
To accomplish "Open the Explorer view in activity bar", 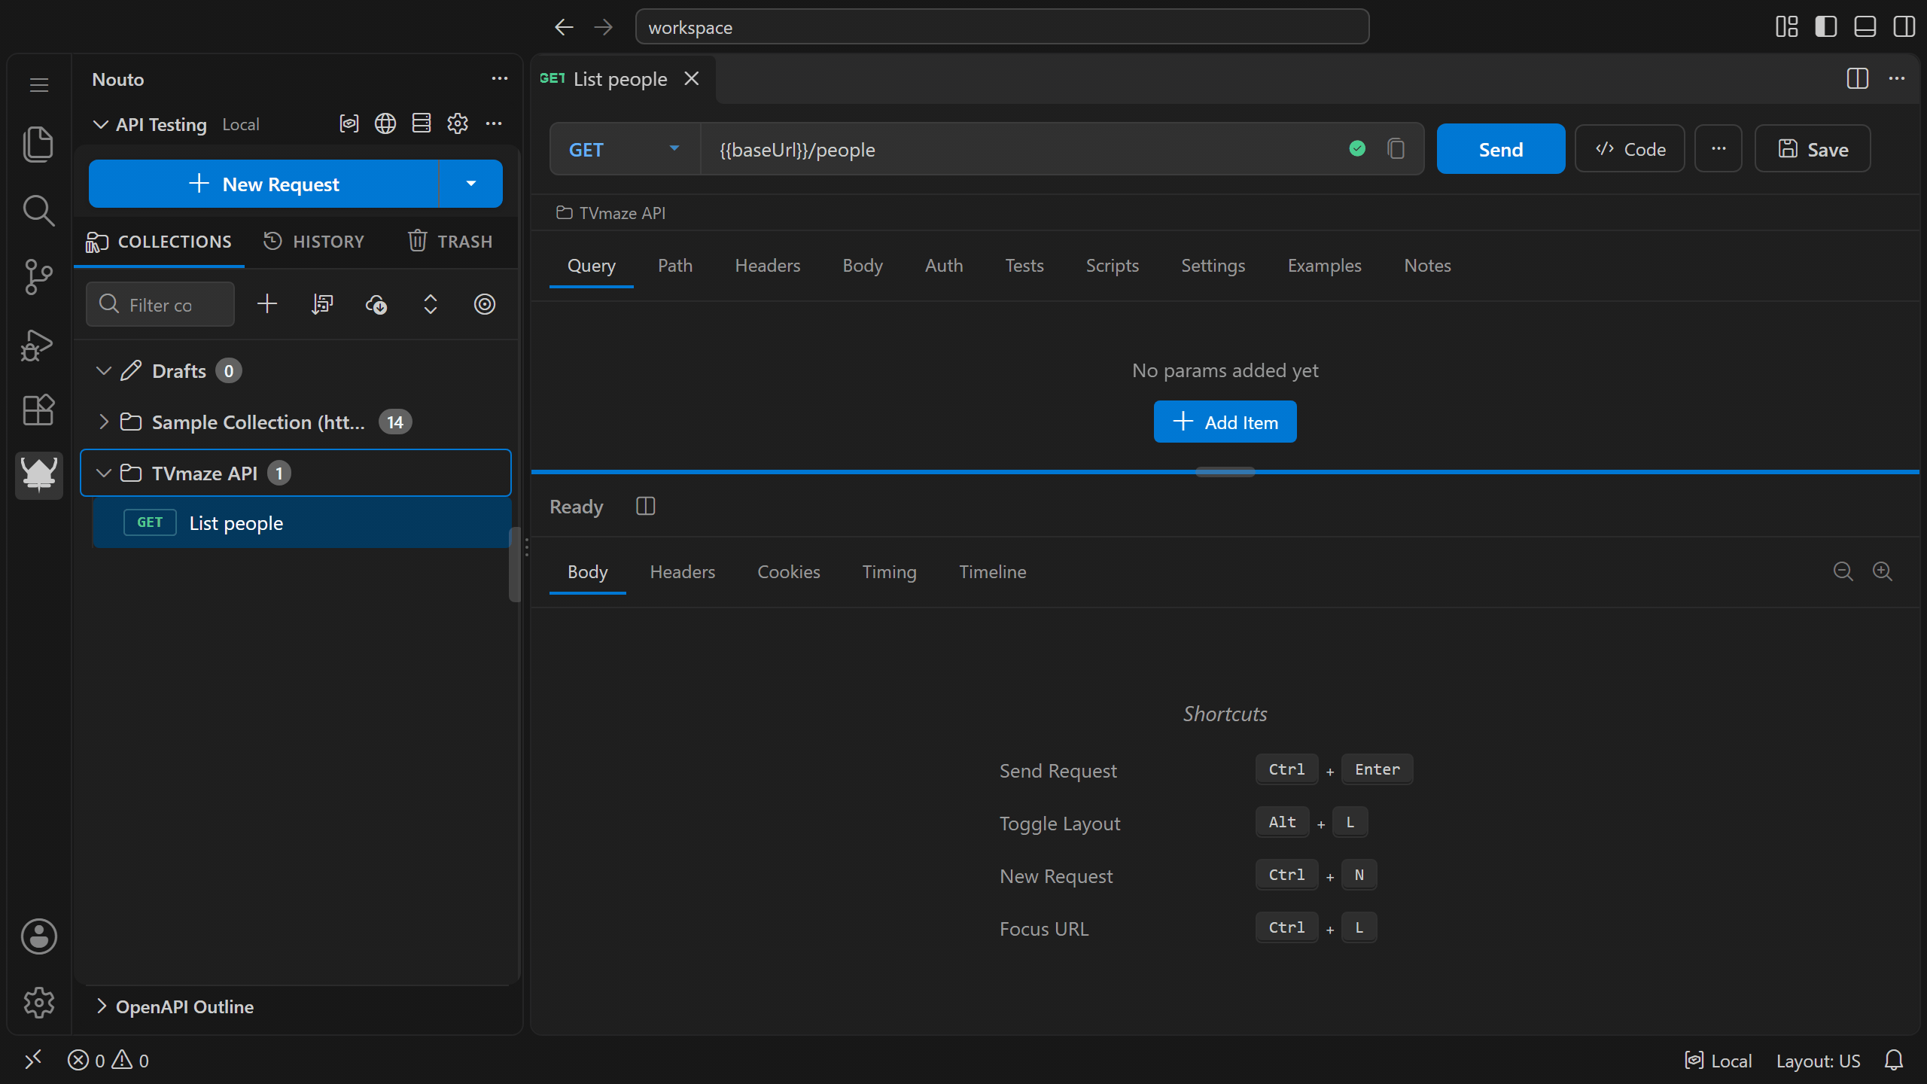I will 38,143.
